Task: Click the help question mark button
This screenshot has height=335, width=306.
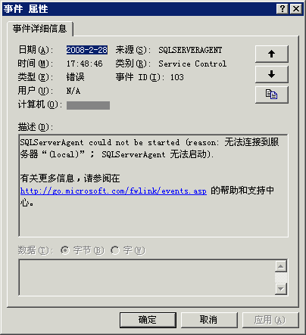Action: 283,9
